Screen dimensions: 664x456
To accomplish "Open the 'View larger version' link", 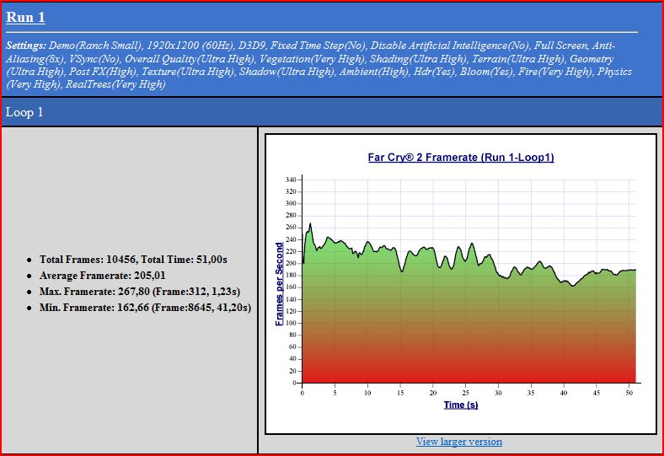I will [459, 442].
